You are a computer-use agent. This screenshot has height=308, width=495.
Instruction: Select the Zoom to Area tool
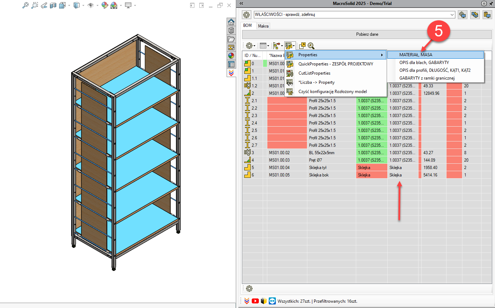coord(34,5)
